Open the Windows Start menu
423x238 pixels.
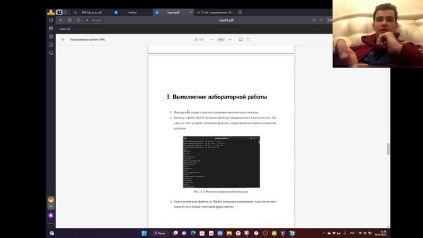click(x=144, y=233)
